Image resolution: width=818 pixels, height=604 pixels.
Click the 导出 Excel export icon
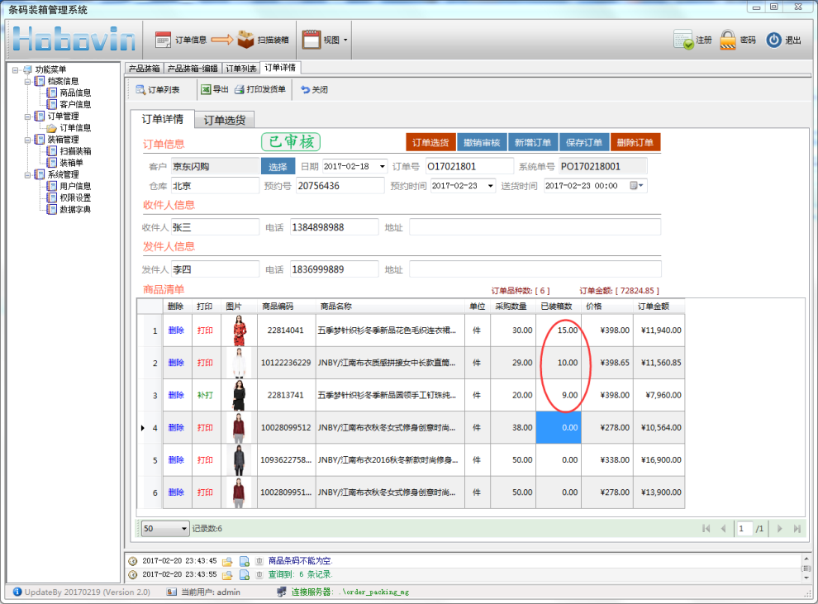point(206,89)
